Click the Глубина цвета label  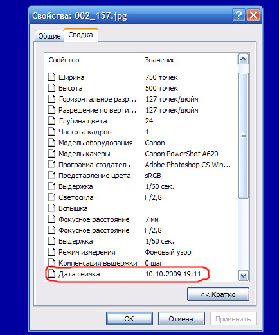(x=83, y=121)
